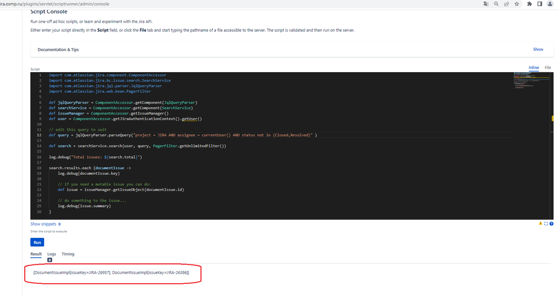This screenshot has height=295, width=559.
Task: Click the result text with issueKey=JIRA-26957
Action: [72, 273]
